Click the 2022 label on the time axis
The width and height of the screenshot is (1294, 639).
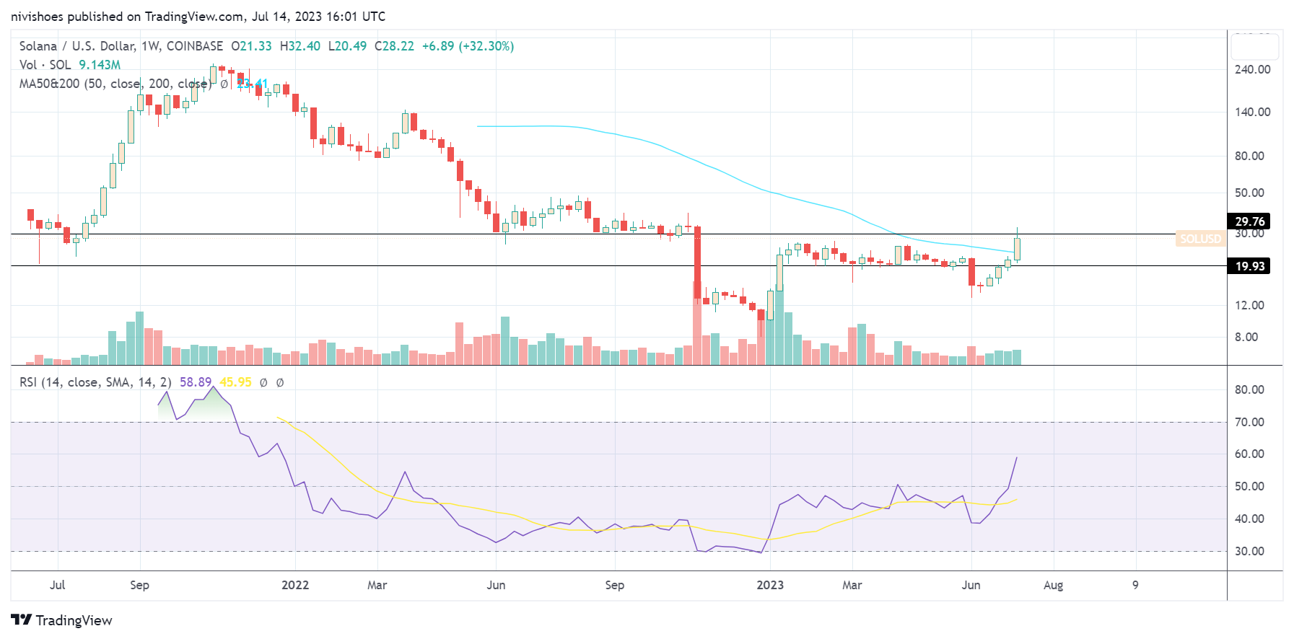(295, 585)
